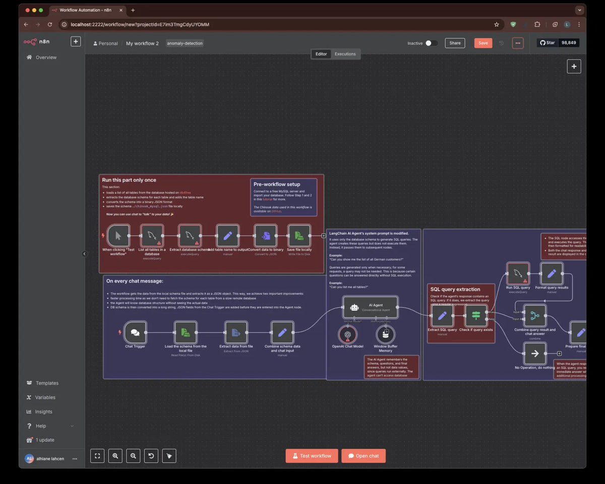Click the zoom in magnifier button
The image size is (605, 484).
click(x=115, y=456)
